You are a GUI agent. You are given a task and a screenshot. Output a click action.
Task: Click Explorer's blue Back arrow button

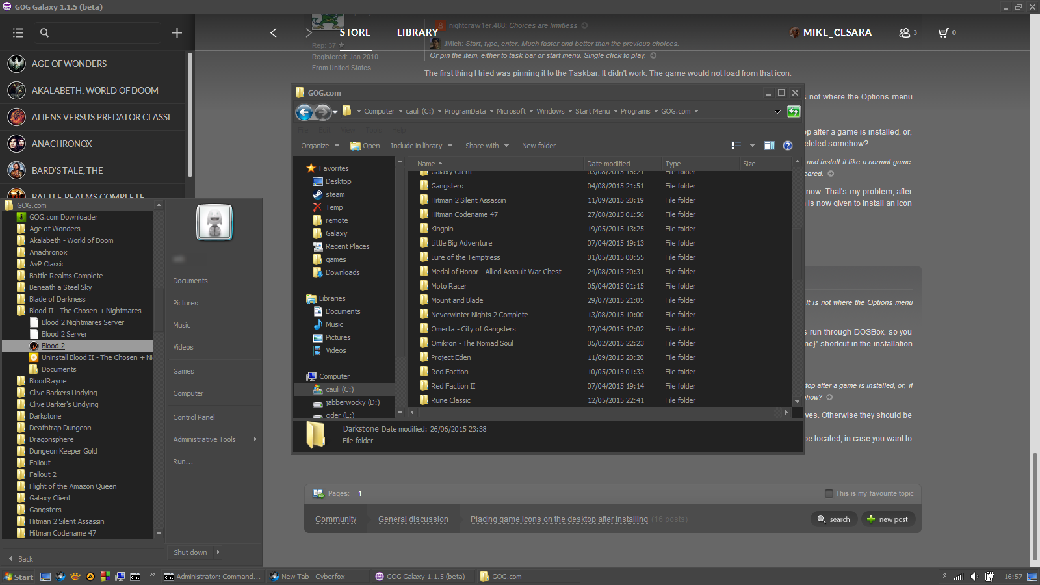(304, 112)
